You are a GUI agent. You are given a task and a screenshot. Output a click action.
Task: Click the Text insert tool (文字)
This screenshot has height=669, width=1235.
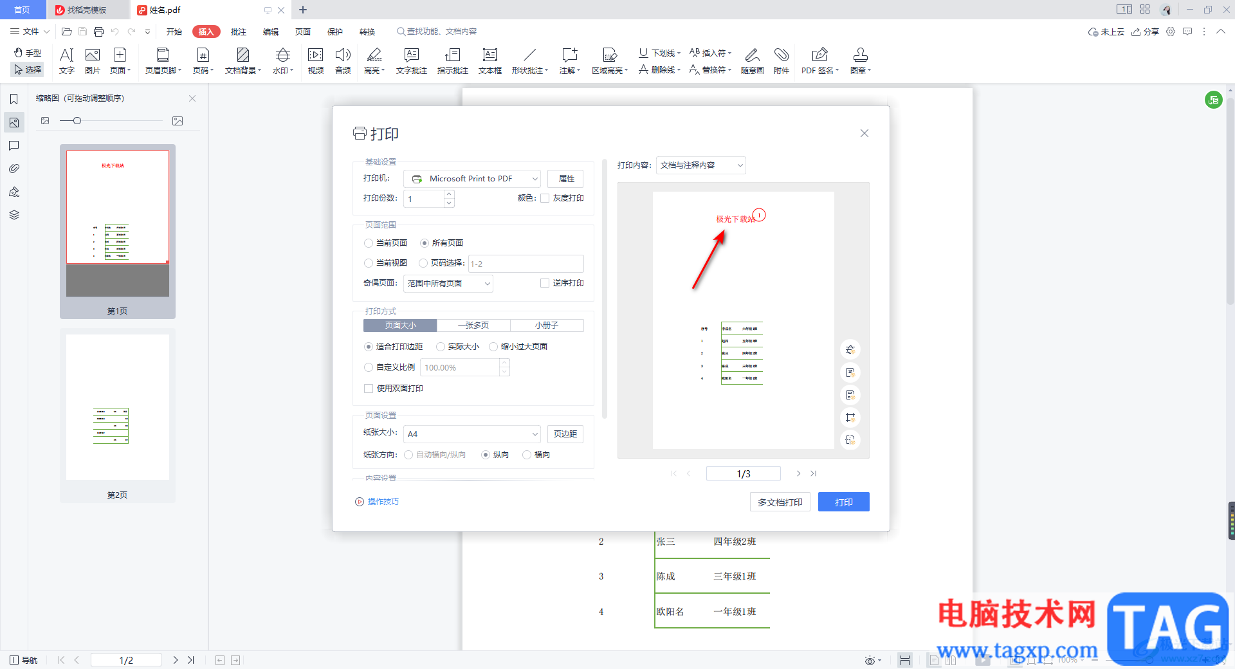click(x=66, y=61)
